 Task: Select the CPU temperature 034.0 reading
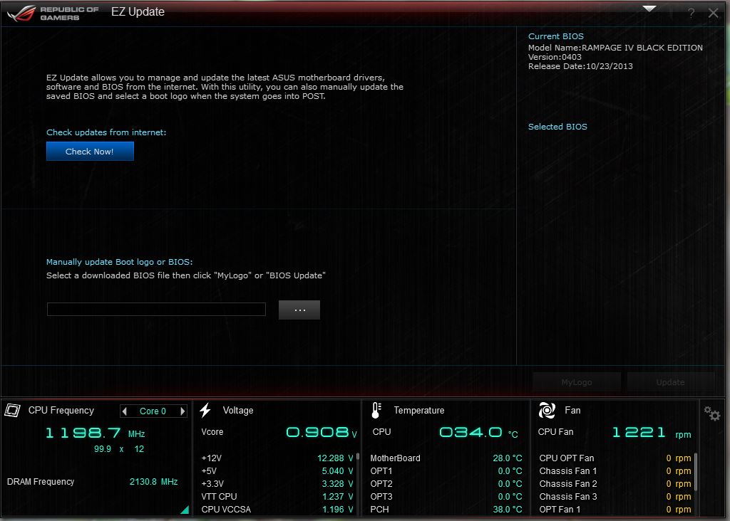pos(446,432)
